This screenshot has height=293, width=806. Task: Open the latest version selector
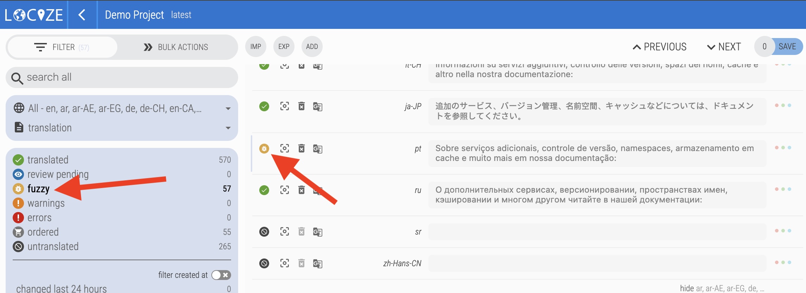181,15
